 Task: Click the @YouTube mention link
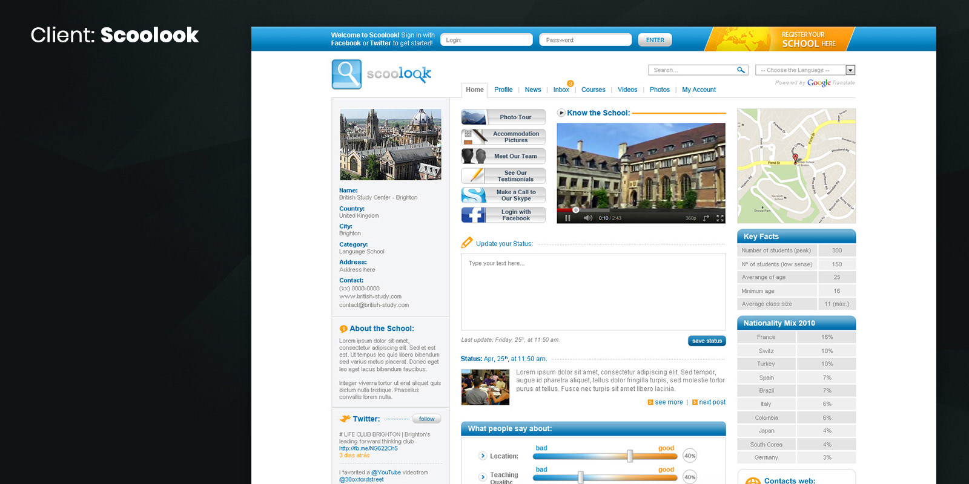coord(386,473)
